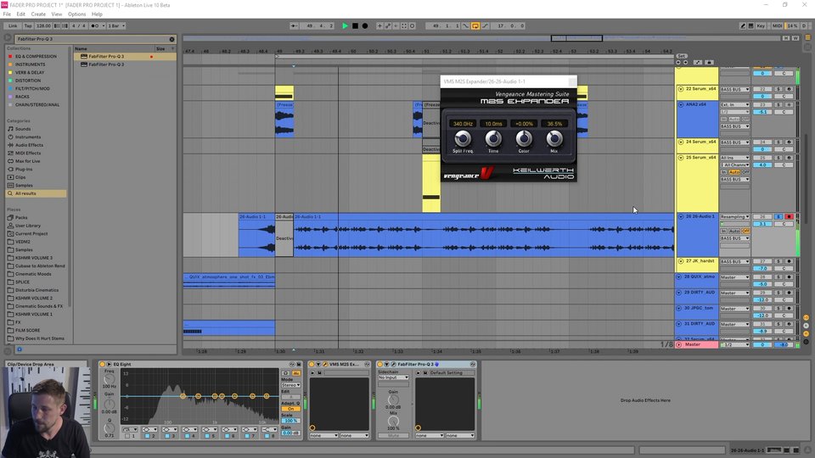The height and width of the screenshot is (458, 815).
Task: Open the EQ Eight Mode Stereo dropdown
Action: coord(290,385)
